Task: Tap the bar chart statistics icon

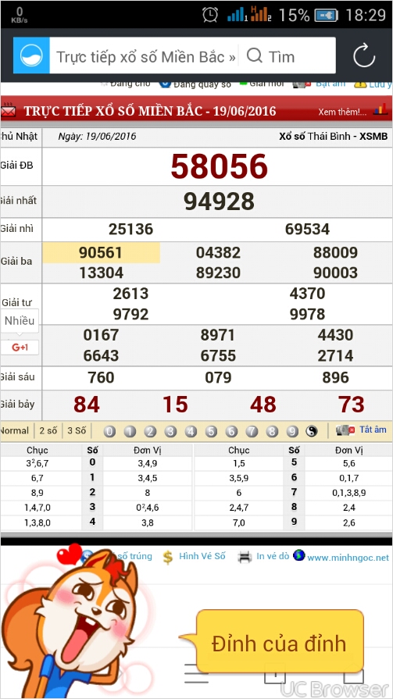Action: point(380,109)
